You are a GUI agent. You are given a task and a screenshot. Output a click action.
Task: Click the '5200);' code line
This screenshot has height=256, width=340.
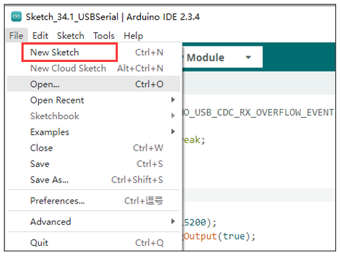click(x=200, y=223)
